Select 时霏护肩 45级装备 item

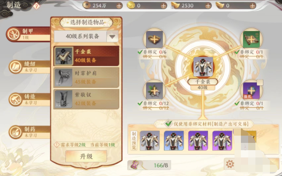pyautogui.click(x=86, y=78)
